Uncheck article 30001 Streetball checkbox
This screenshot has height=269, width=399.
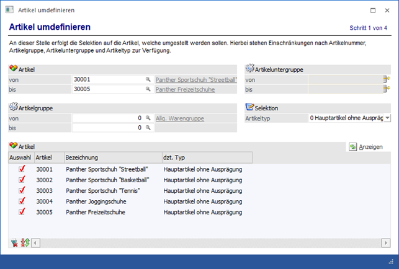coord(22,169)
